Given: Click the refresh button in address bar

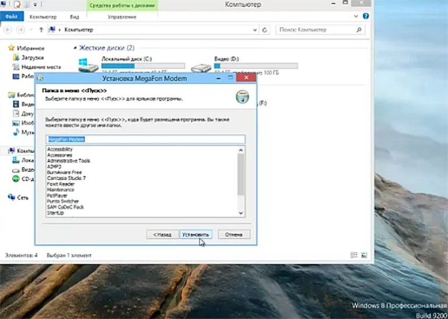Looking at the screenshot, I should tap(265, 30).
